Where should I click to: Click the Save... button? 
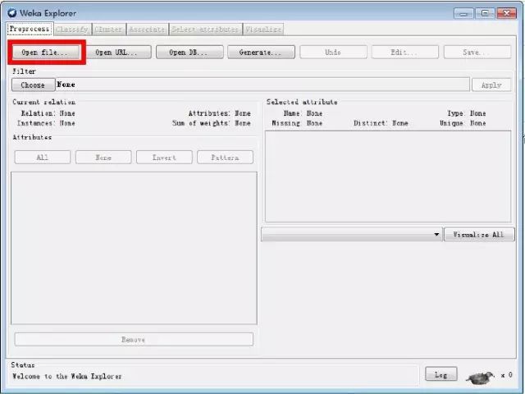(477, 53)
